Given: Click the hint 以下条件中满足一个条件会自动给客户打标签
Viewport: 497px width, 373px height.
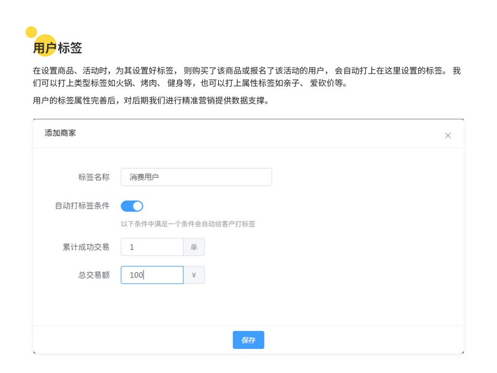Looking at the screenshot, I should point(188,224).
